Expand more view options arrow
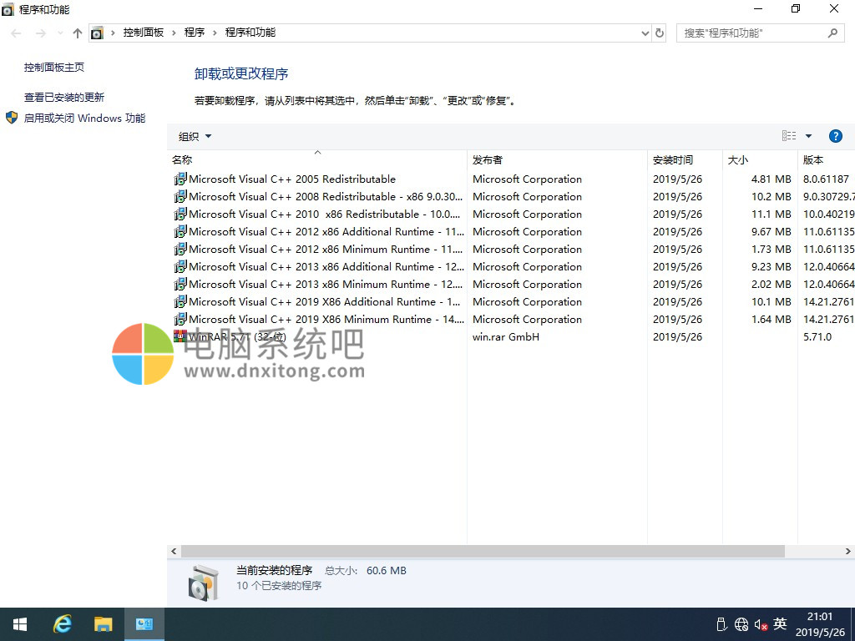The height and width of the screenshot is (641, 855). 808,136
